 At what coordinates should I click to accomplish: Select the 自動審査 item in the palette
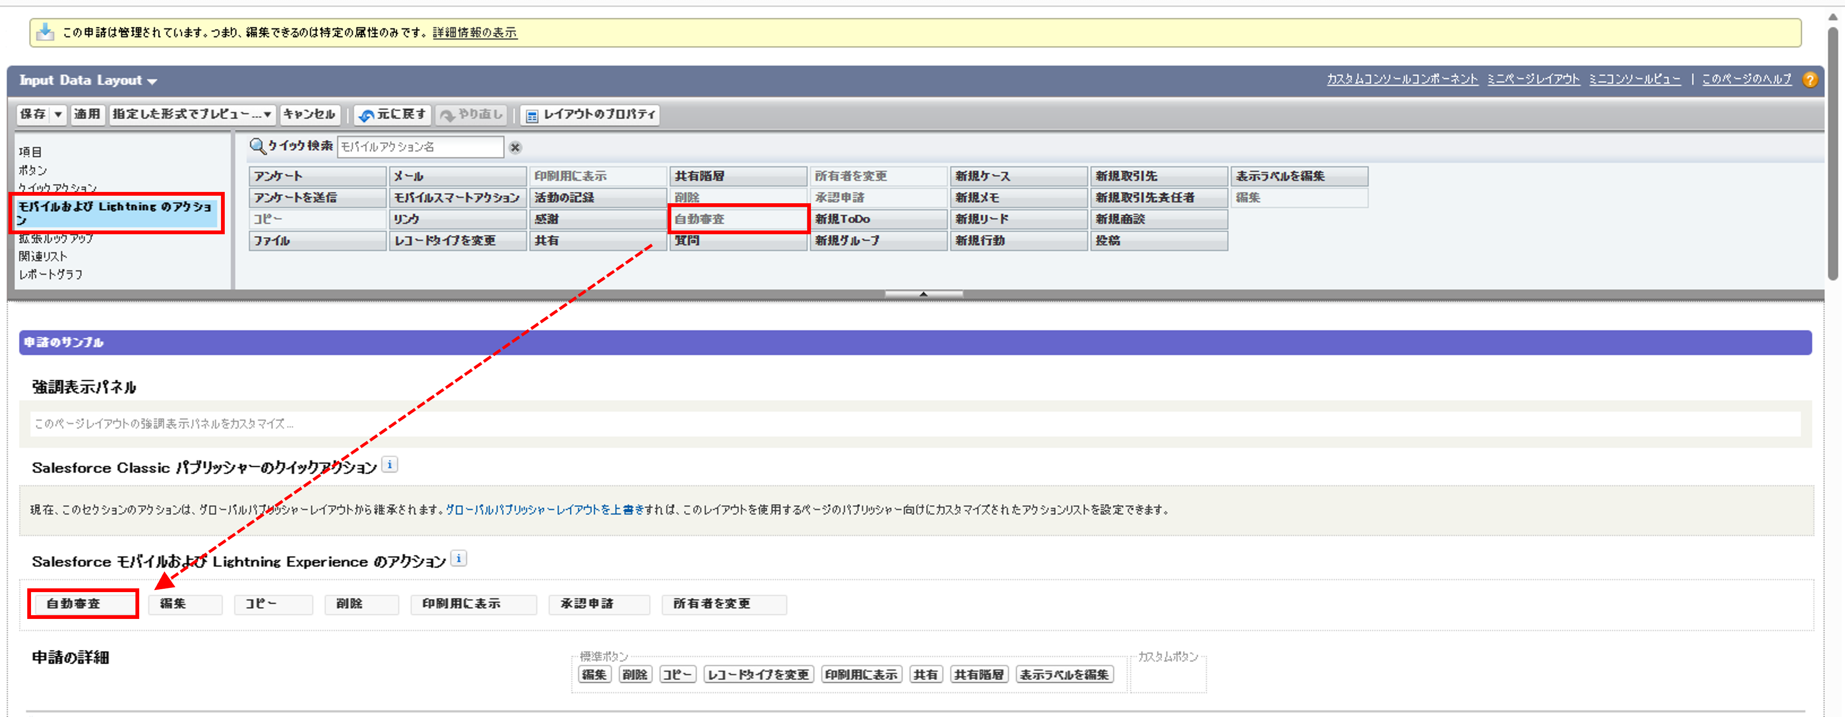pos(738,219)
